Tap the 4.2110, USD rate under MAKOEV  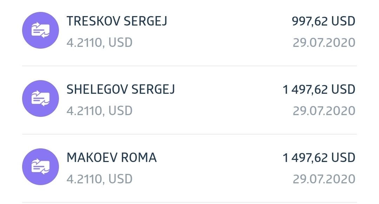[99, 179]
